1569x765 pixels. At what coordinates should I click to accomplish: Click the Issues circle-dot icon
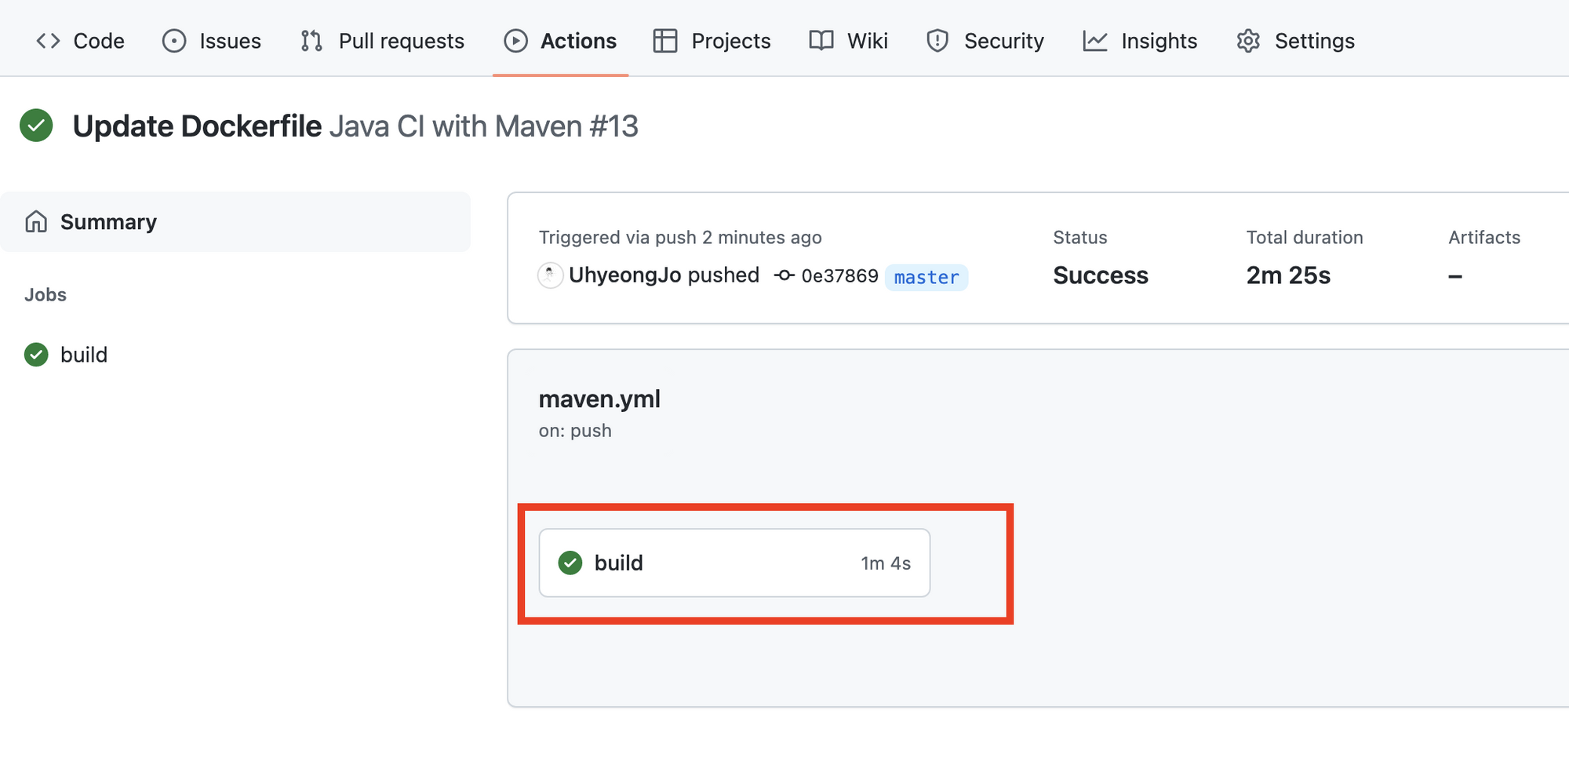(x=174, y=41)
